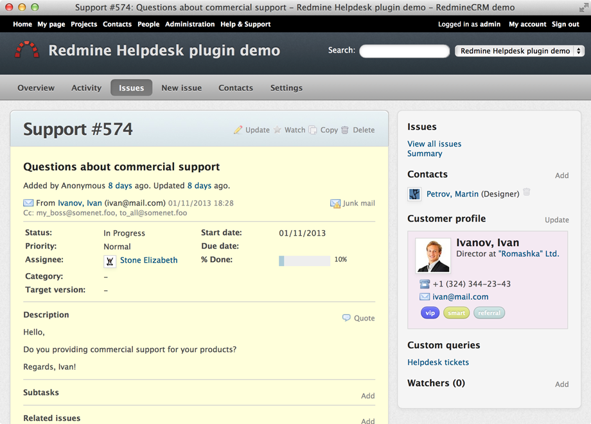Click the Quote speech bubble icon
This screenshot has height=424, width=591.
point(346,318)
